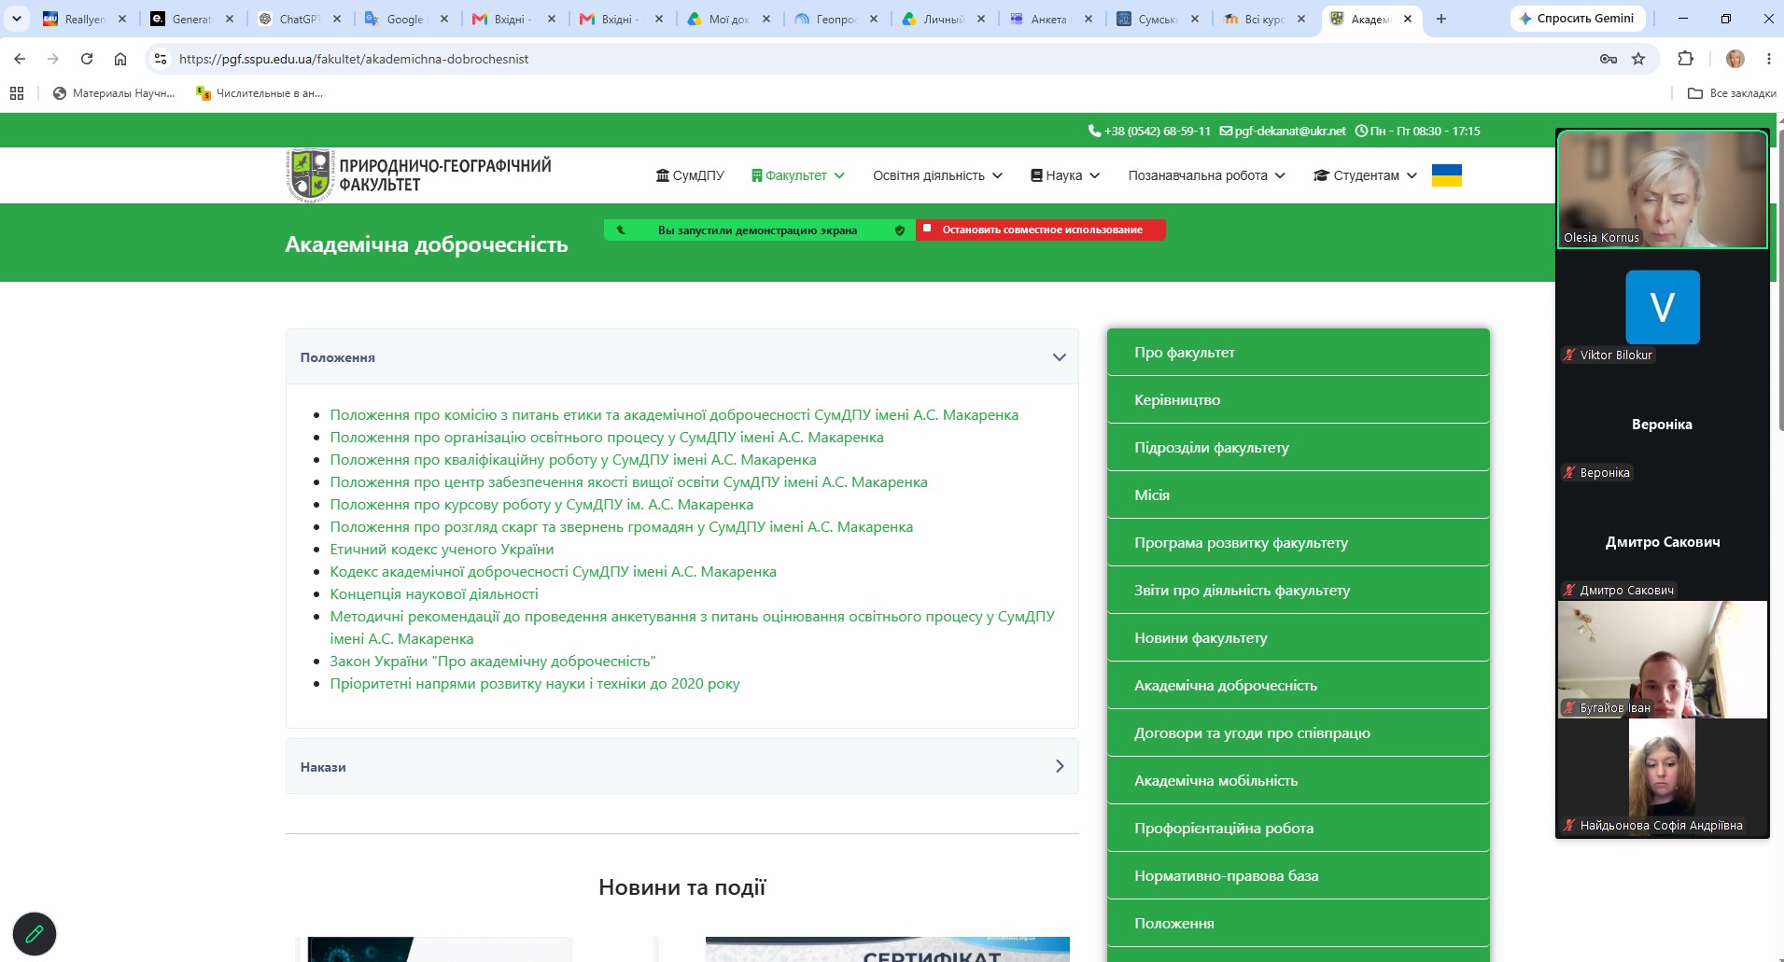Click the browser back arrow

20,59
